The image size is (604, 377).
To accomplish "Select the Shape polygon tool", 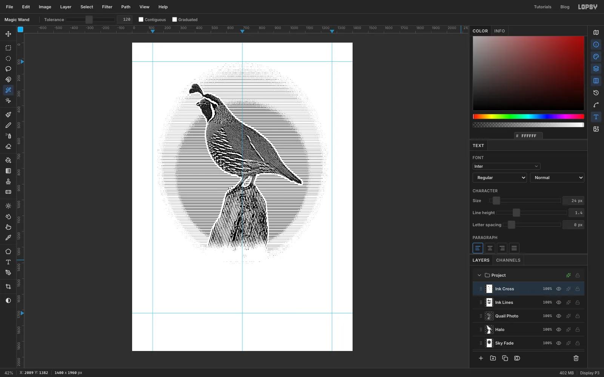I will [x=8, y=251].
